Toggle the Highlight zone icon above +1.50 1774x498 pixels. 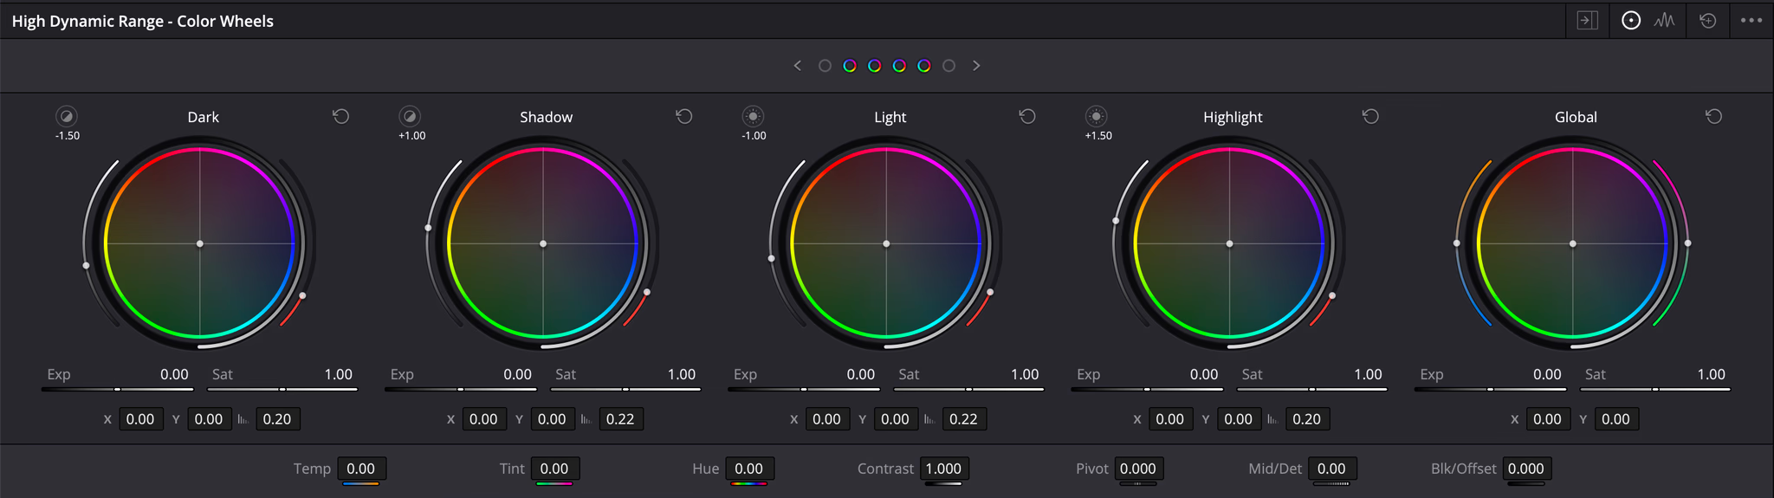tap(1096, 116)
